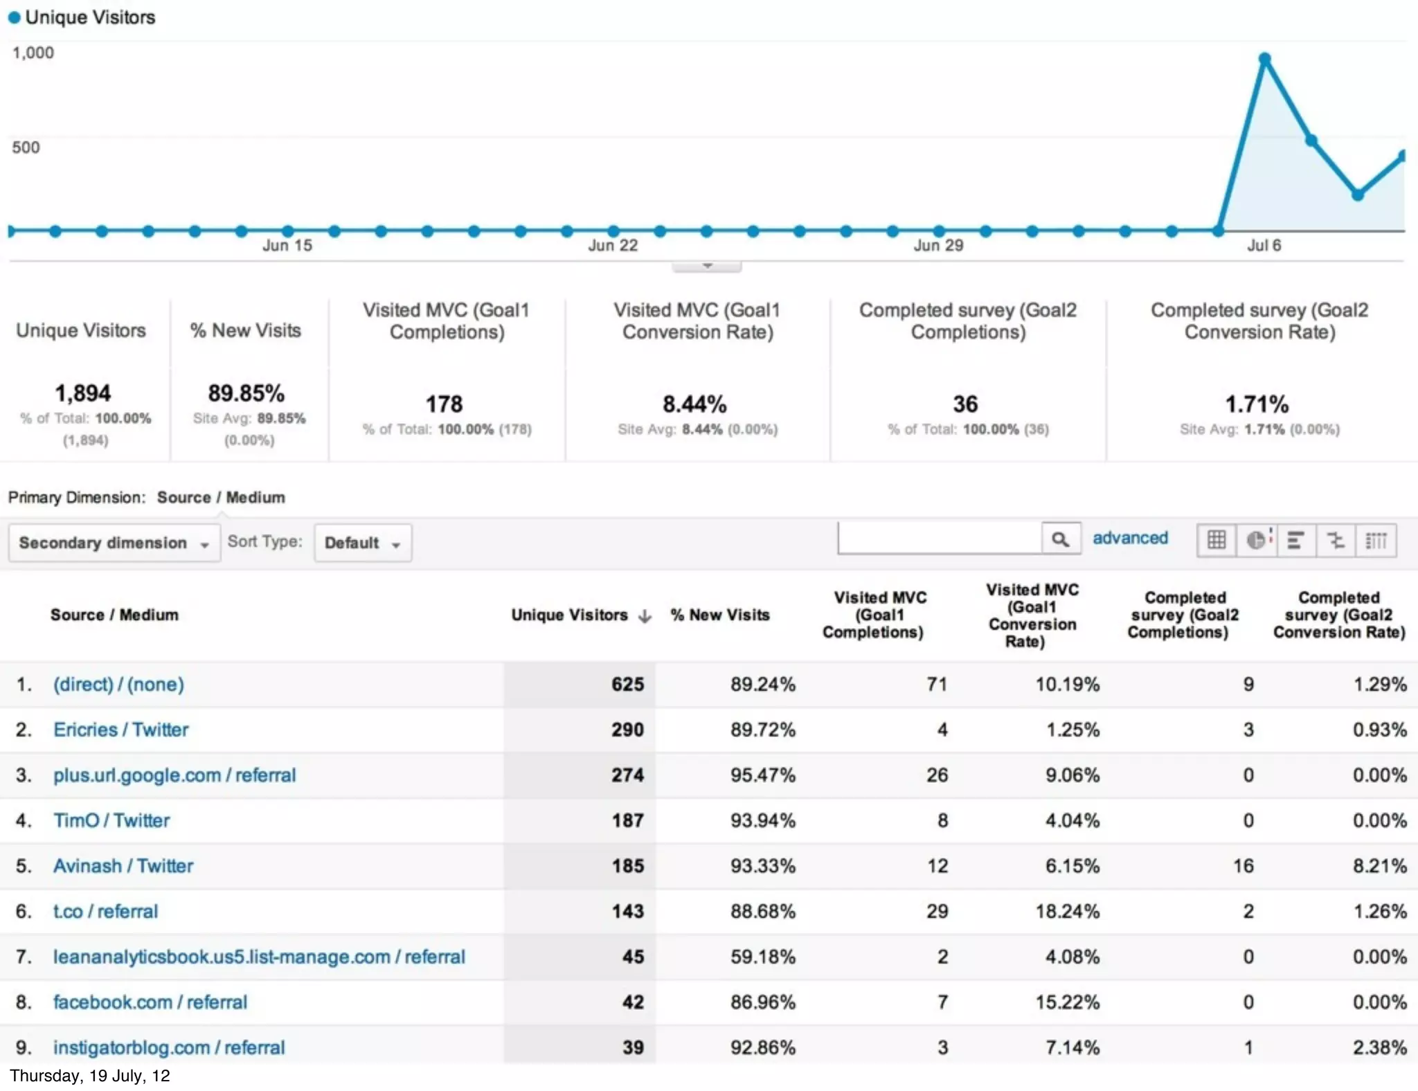Click the Jul 6 peak data point

pyautogui.click(x=1264, y=60)
